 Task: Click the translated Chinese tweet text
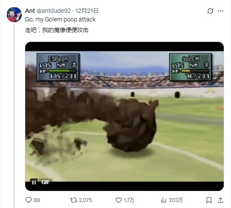pos(57,30)
